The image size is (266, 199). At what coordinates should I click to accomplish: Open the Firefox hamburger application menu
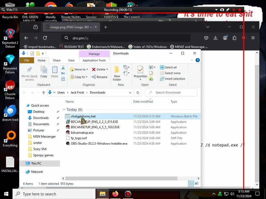pos(253,38)
